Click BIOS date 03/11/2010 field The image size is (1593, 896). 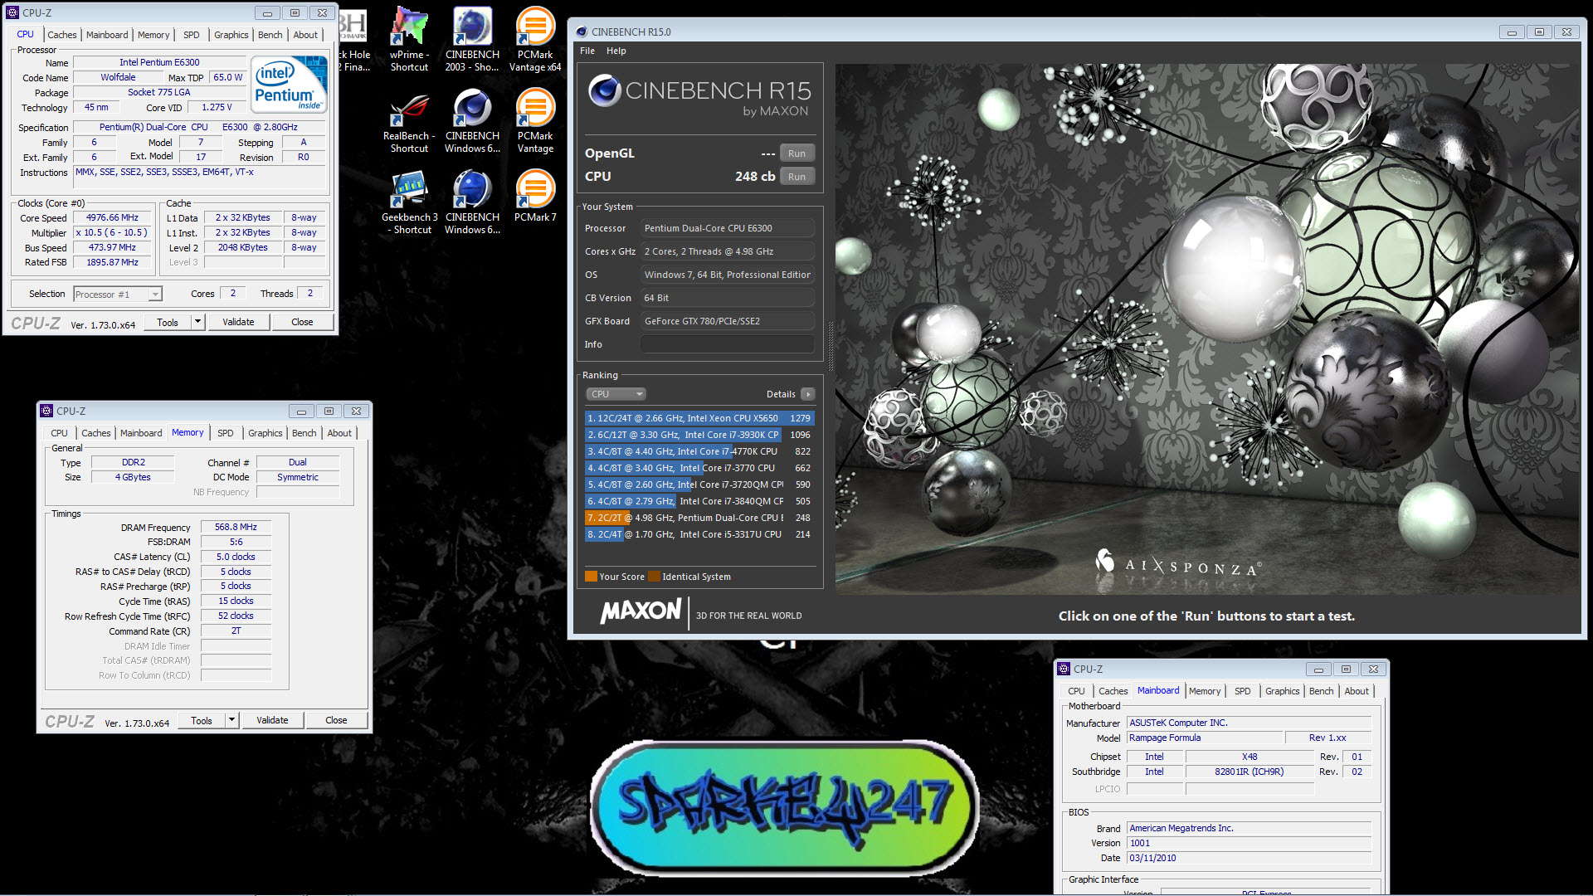tap(1249, 858)
